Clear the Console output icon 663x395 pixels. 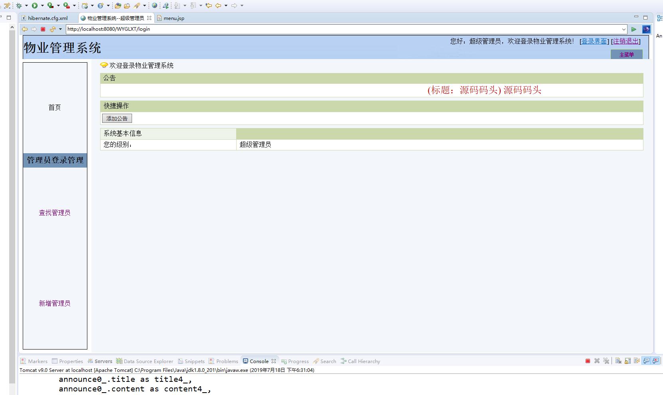click(618, 361)
